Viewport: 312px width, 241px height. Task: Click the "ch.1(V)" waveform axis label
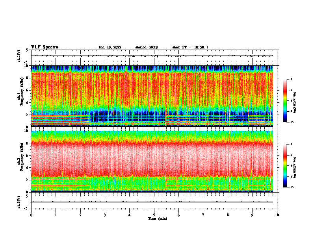tap(19, 56)
